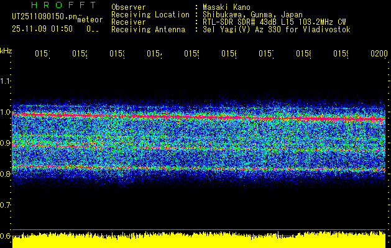The height and width of the screenshot is (248, 391).
Task: Click the UT2511090150 filename text
Action: click(44, 16)
